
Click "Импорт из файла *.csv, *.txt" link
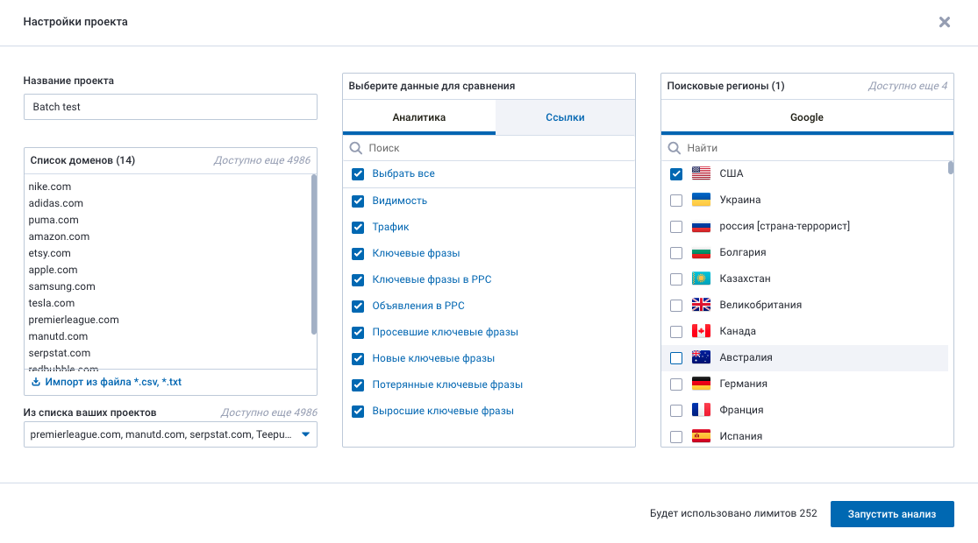113,383
